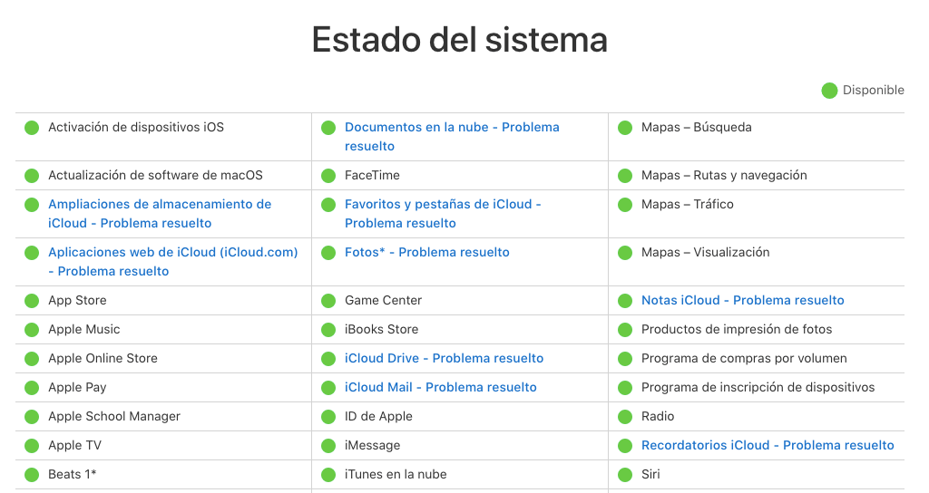Click the dot beside Mapas – Rutas y navegación
The image size is (929, 493).
(625, 176)
